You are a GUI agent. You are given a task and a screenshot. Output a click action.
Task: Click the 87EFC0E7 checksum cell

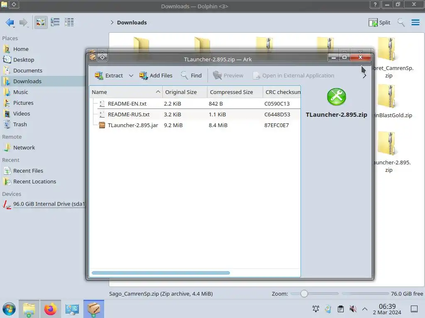276,125
